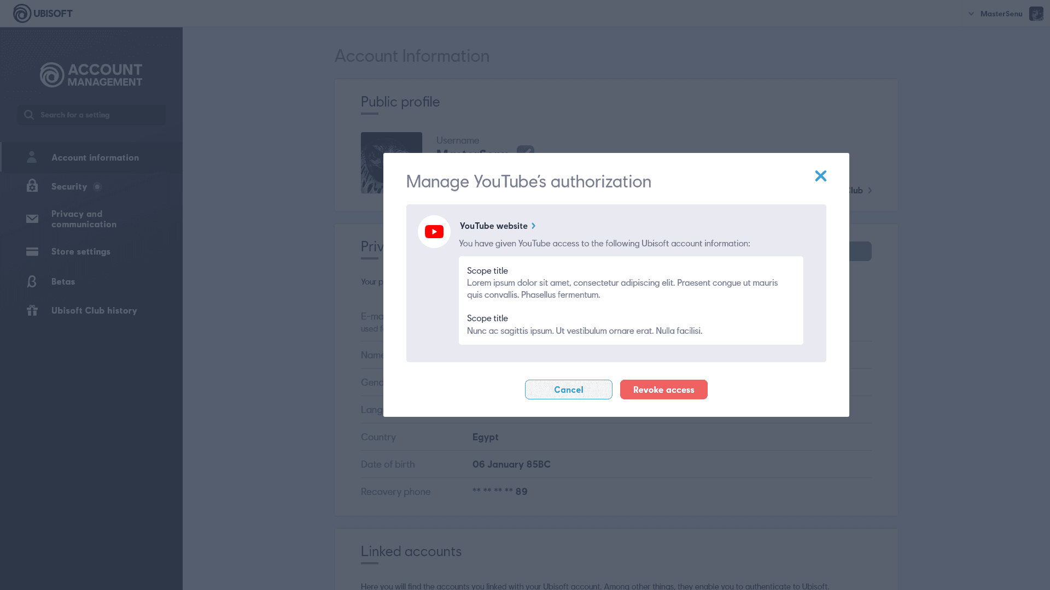Click the Account information person icon

tap(32, 157)
